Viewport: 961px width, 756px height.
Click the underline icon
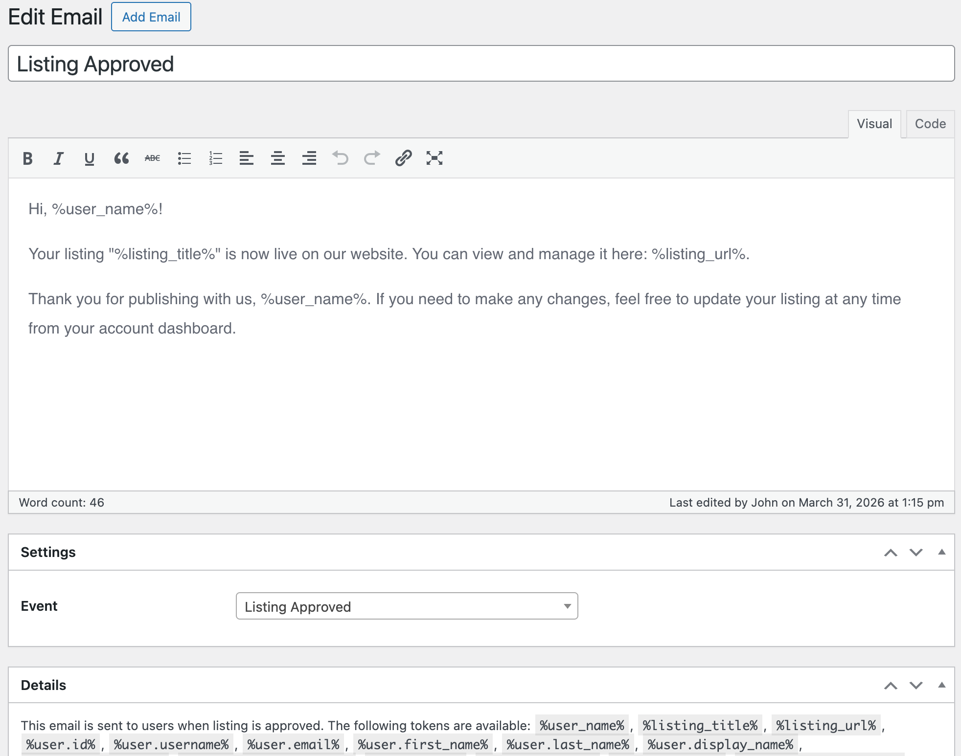coord(89,158)
